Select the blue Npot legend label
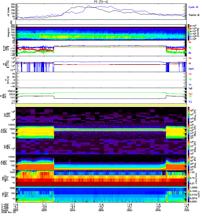202x216 pixels. click(x=191, y=69)
